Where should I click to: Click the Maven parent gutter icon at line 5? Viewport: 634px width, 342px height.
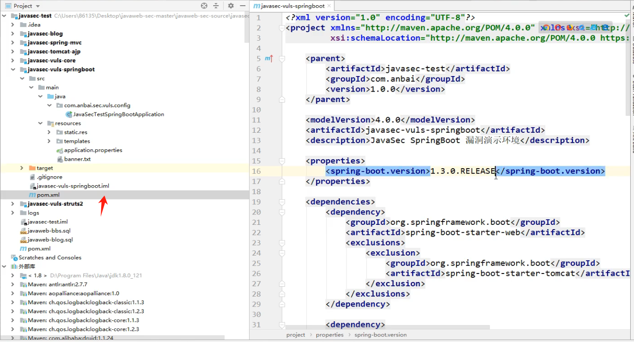[x=269, y=59]
